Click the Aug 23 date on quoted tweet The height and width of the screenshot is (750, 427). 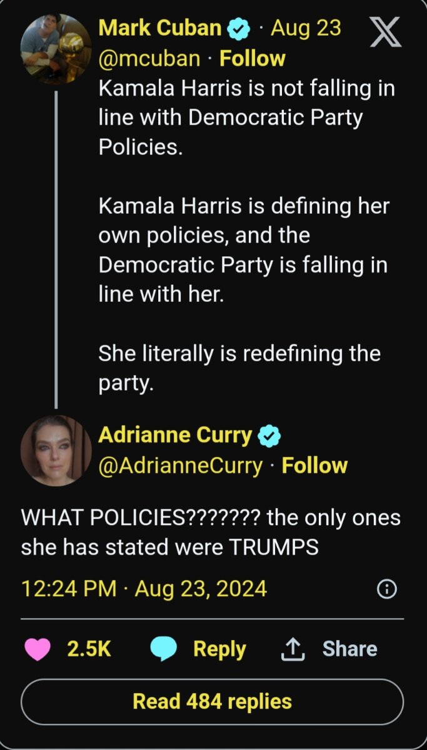(306, 28)
